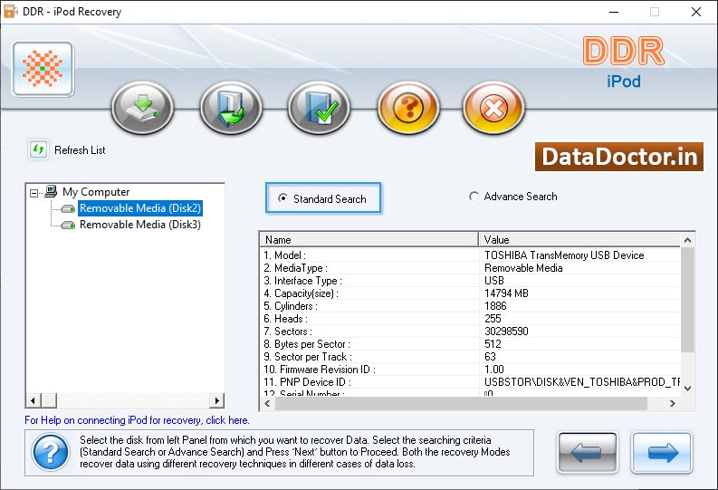Click the details table horizontal scrollbar thumb

461,403
